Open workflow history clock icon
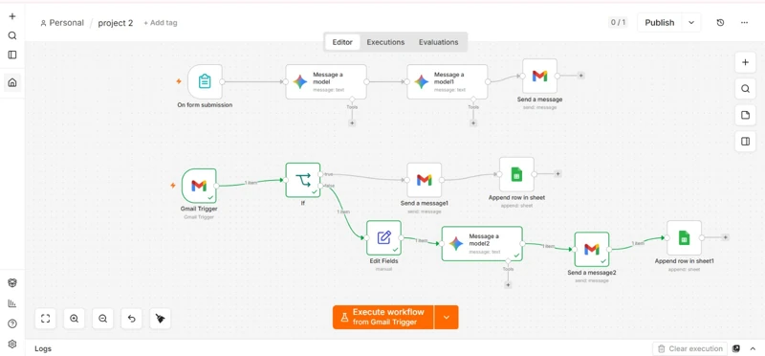Image resolution: width=765 pixels, height=356 pixels. [720, 22]
